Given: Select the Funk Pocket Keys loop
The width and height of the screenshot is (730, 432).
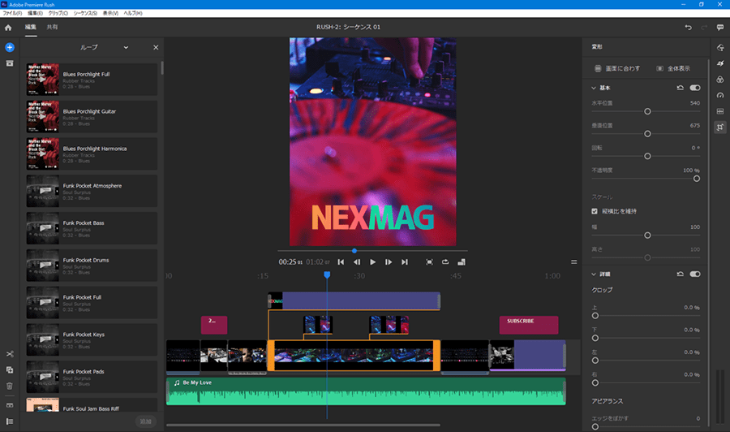Looking at the screenshot, I should coord(92,339).
